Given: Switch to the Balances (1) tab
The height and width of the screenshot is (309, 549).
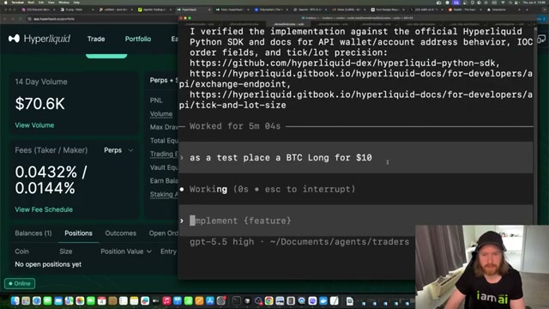Looking at the screenshot, I should pyautogui.click(x=33, y=233).
